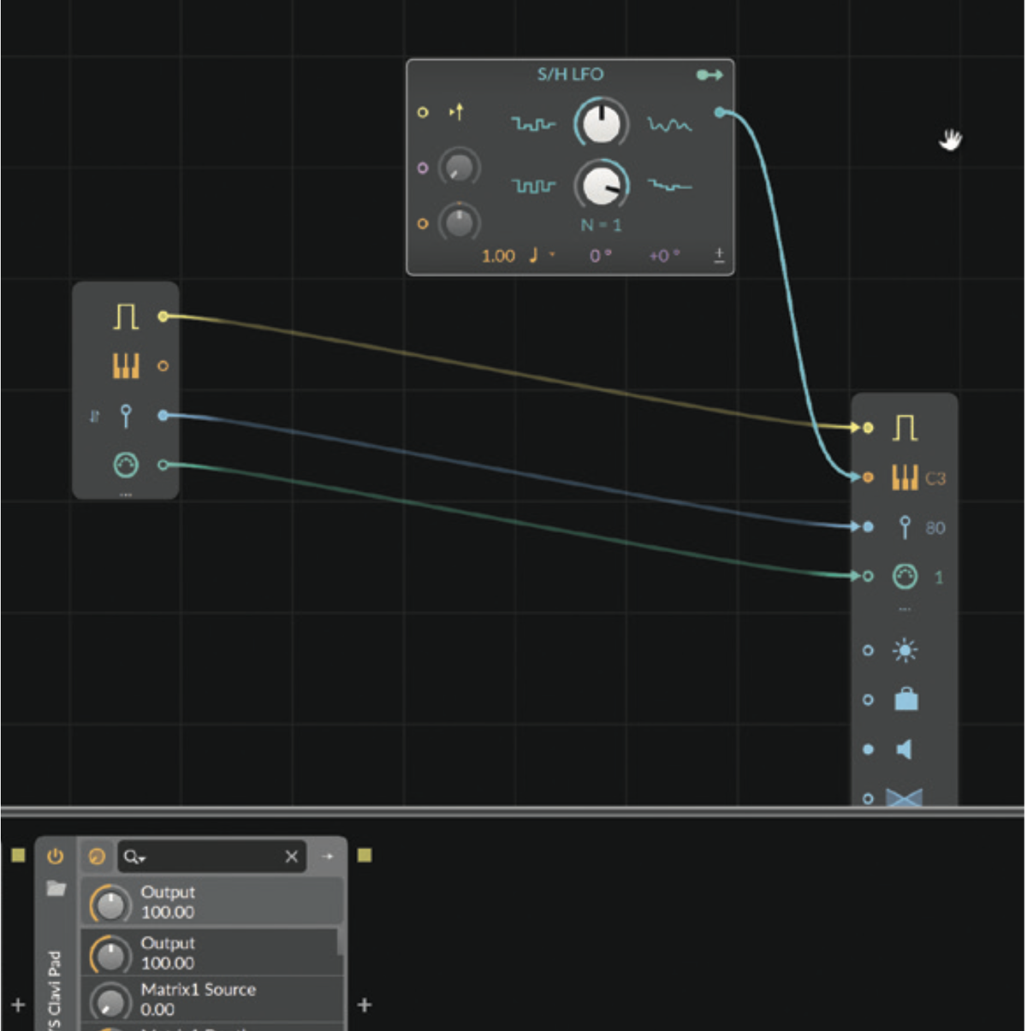Select the brightness sun icon on the right module
This screenshot has height=1031, width=1027.
tap(904, 650)
